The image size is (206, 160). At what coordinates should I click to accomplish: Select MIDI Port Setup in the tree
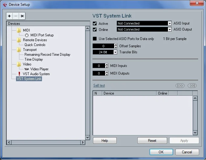click(42, 35)
